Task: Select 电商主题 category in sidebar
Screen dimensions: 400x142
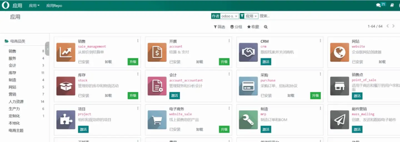Action: (16, 130)
